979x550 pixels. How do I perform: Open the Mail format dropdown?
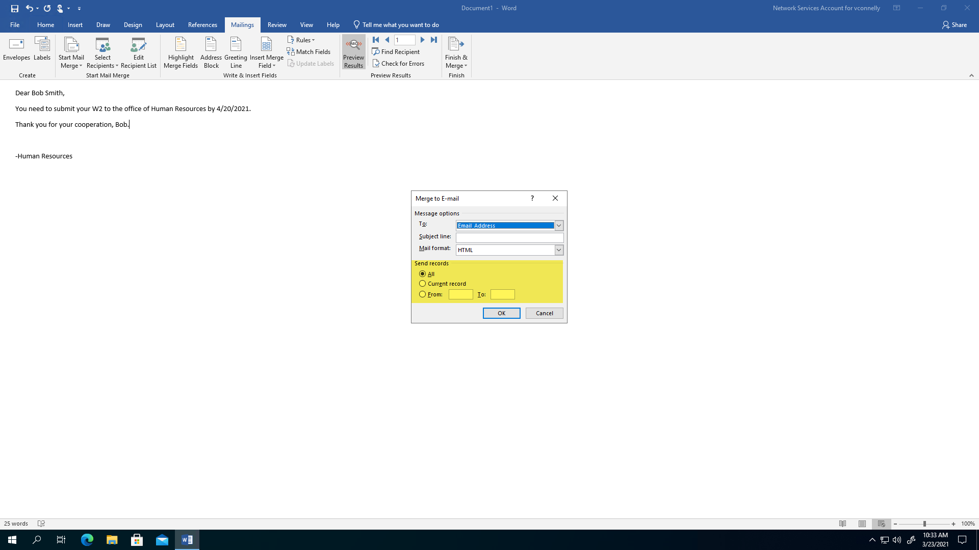[559, 250]
